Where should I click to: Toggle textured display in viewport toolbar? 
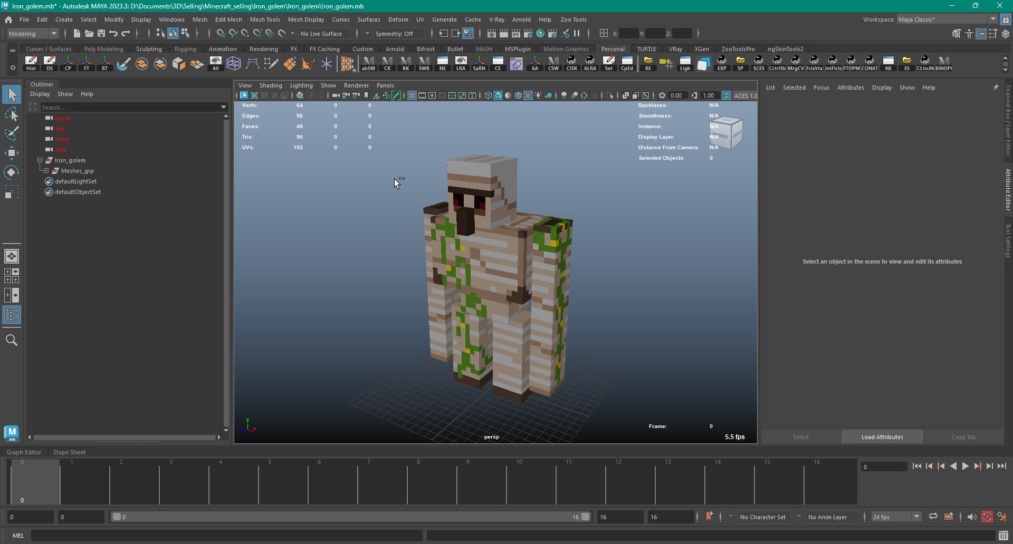point(528,95)
